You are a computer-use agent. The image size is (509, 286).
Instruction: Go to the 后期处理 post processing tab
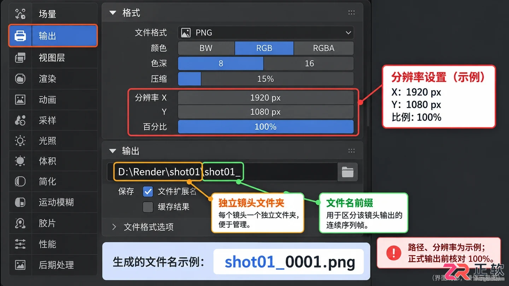pyautogui.click(x=53, y=265)
